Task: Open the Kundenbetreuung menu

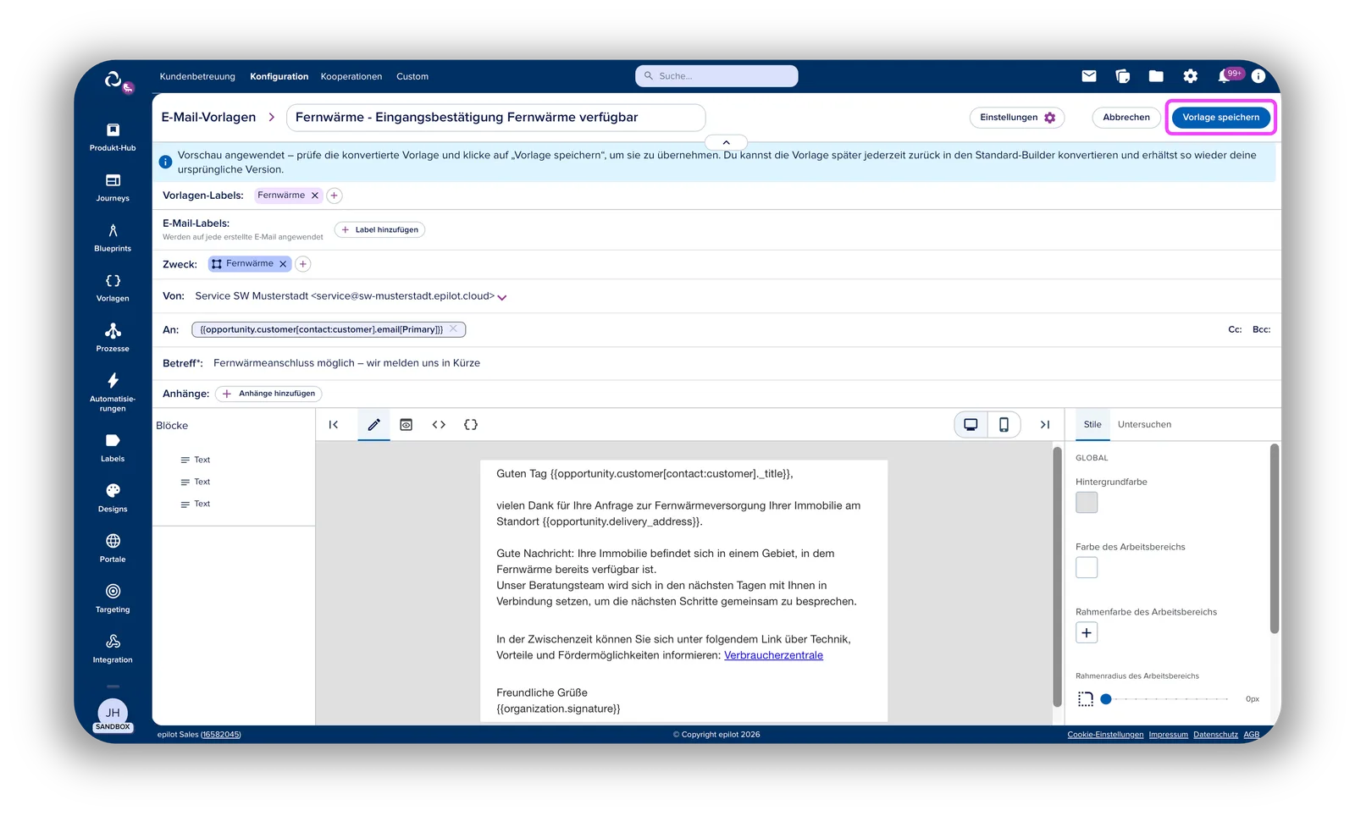Action: 197,76
